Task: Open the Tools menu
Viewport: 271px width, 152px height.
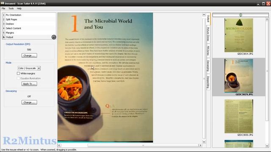Action: tap(11, 8)
